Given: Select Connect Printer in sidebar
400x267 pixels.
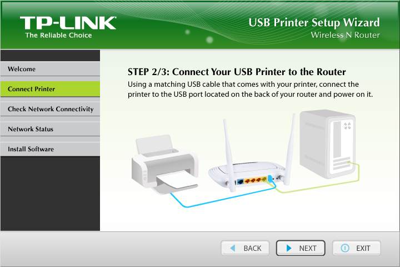Looking at the screenshot, I should 50,89.
